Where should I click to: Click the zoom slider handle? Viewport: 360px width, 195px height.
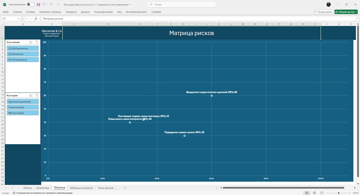(x=339, y=193)
